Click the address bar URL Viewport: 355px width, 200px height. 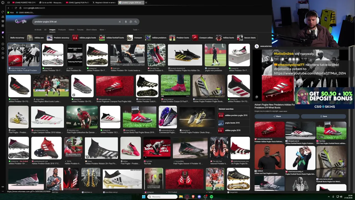point(34,8)
